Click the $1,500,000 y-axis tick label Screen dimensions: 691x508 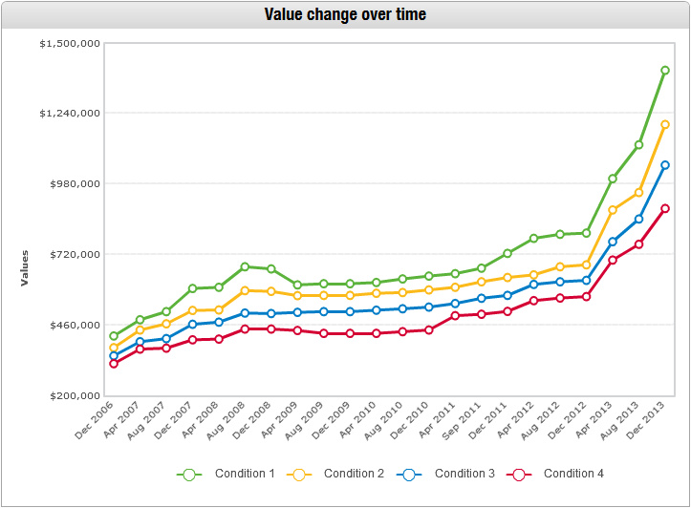pos(70,44)
